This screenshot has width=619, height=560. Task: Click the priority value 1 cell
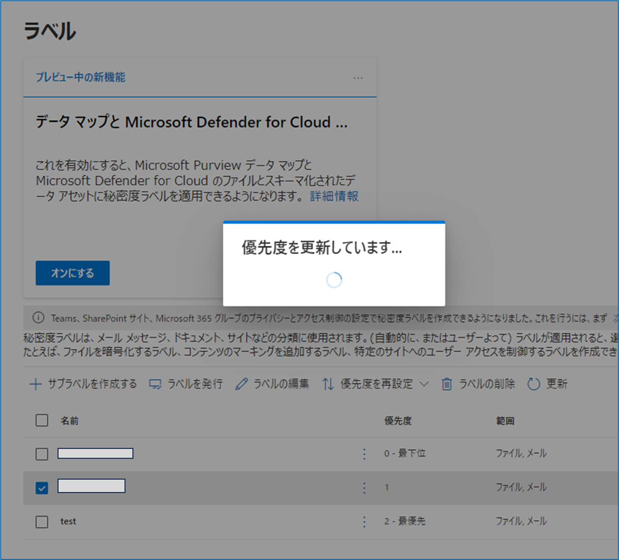point(386,488)
